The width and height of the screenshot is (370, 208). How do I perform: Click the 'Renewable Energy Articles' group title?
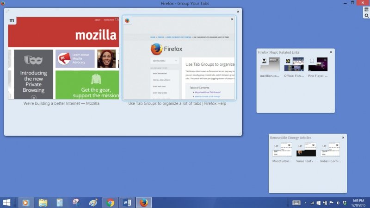[290, 138]
